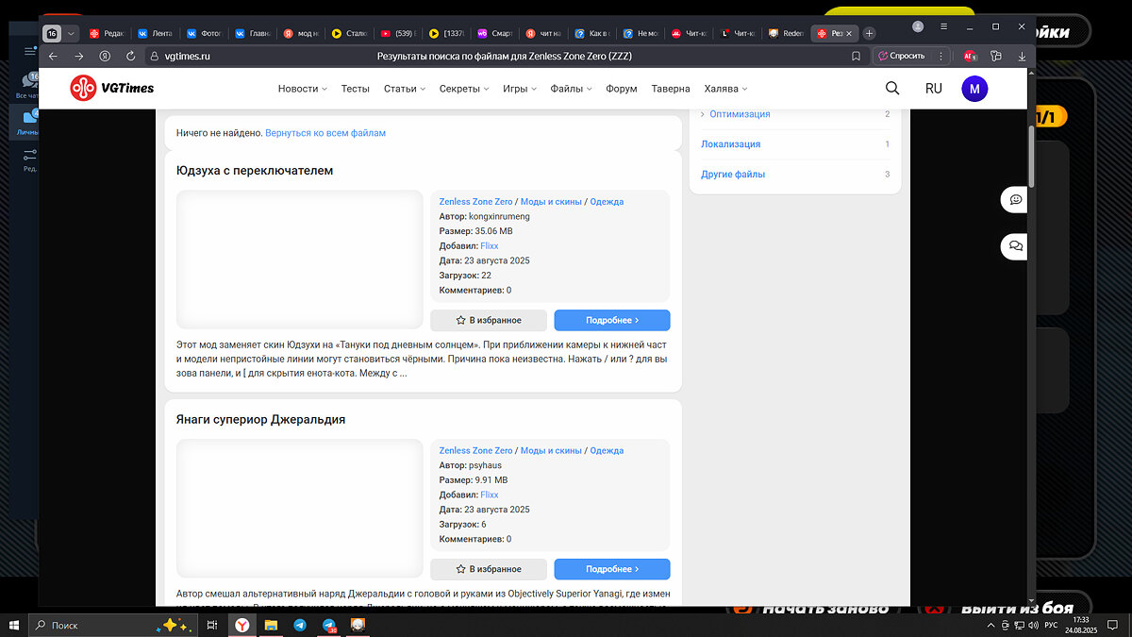Open Telegram from the Windows taskbar
The height and width of the screenshot is (637, 1132).
[299, 625]
